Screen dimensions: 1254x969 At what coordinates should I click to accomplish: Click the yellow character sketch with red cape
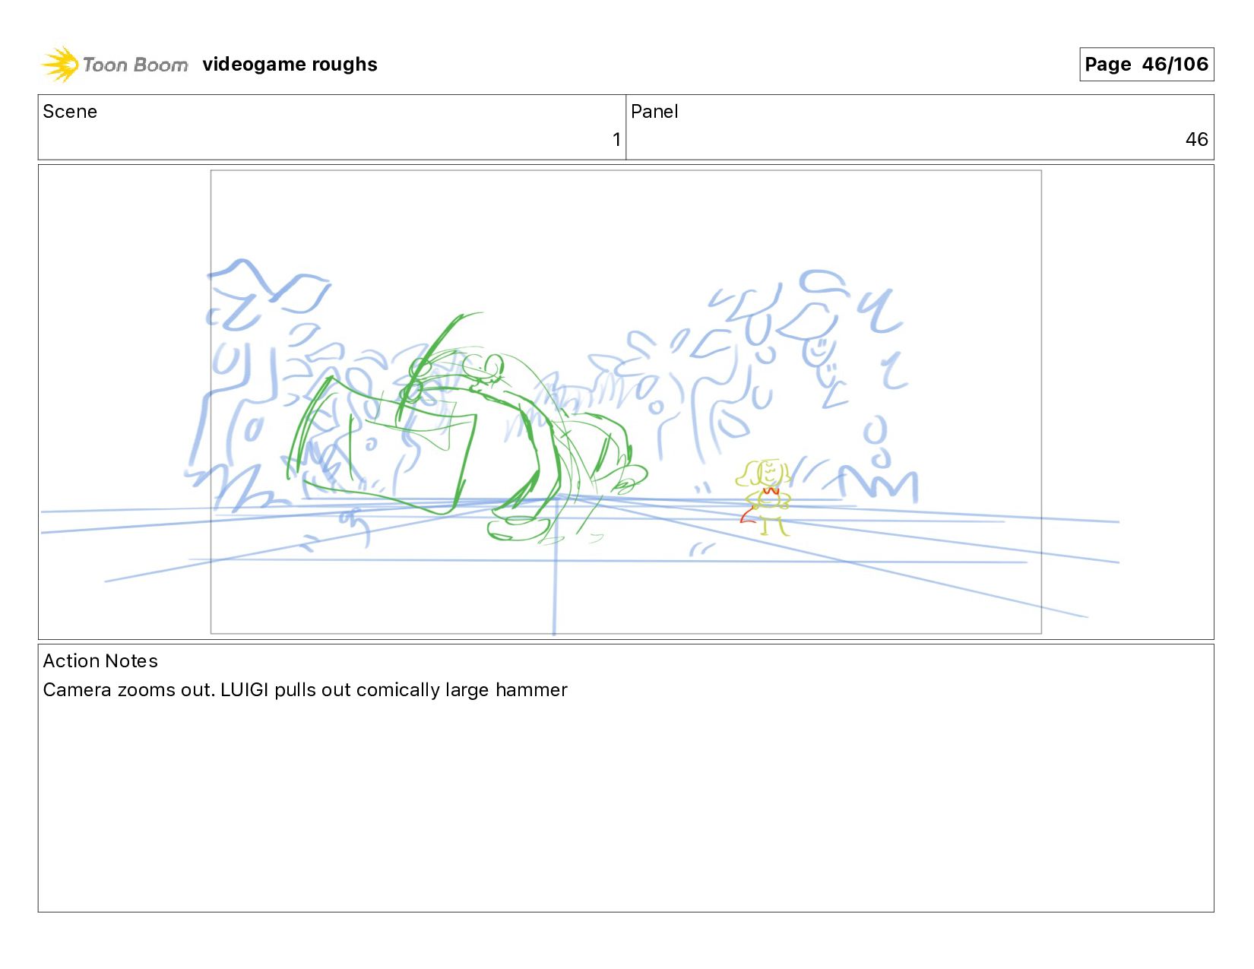(765, 497)
